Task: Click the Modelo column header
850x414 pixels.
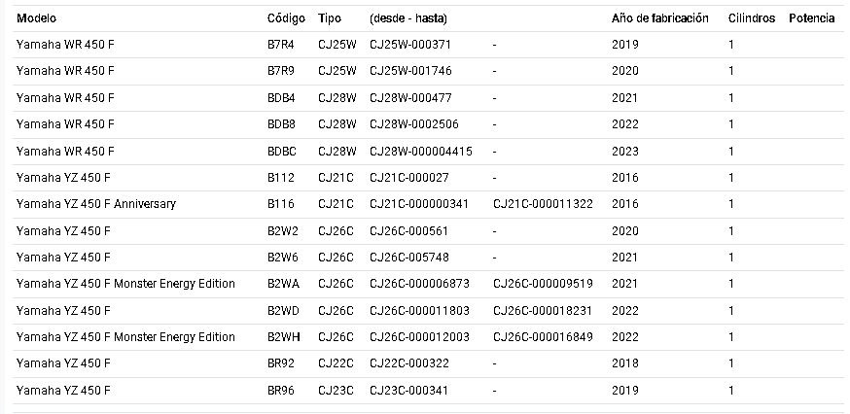Action: (x=36, y=18)
